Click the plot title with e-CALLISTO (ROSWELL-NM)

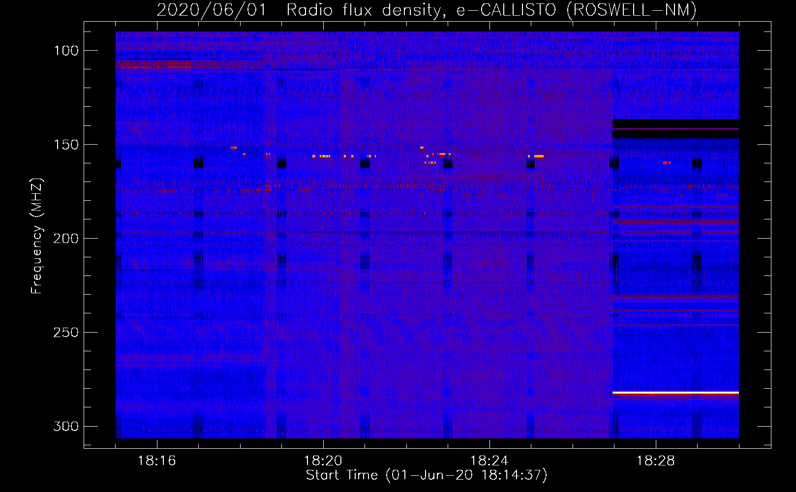[427, 10]
